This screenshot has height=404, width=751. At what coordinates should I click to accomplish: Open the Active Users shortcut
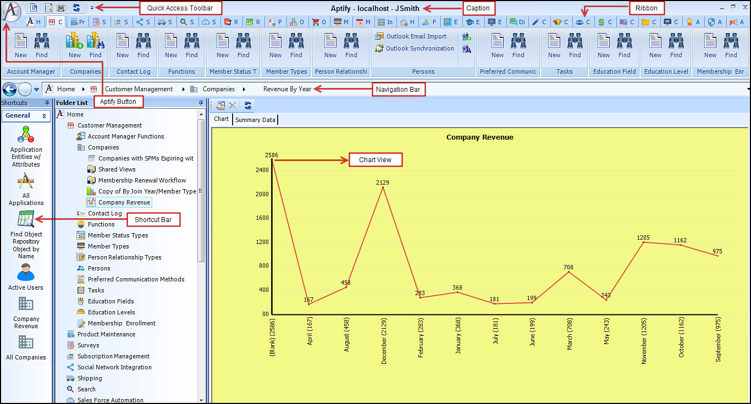(26, 276)
